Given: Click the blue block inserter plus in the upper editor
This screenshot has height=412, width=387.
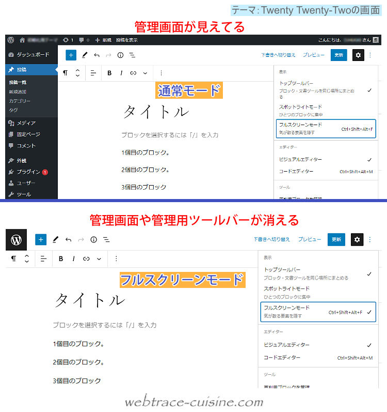Looking at the screenshot, I should (x=71, y=55).
